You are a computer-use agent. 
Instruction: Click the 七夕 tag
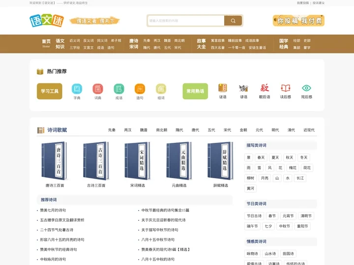pyautogui.click(x=268, y=226)
